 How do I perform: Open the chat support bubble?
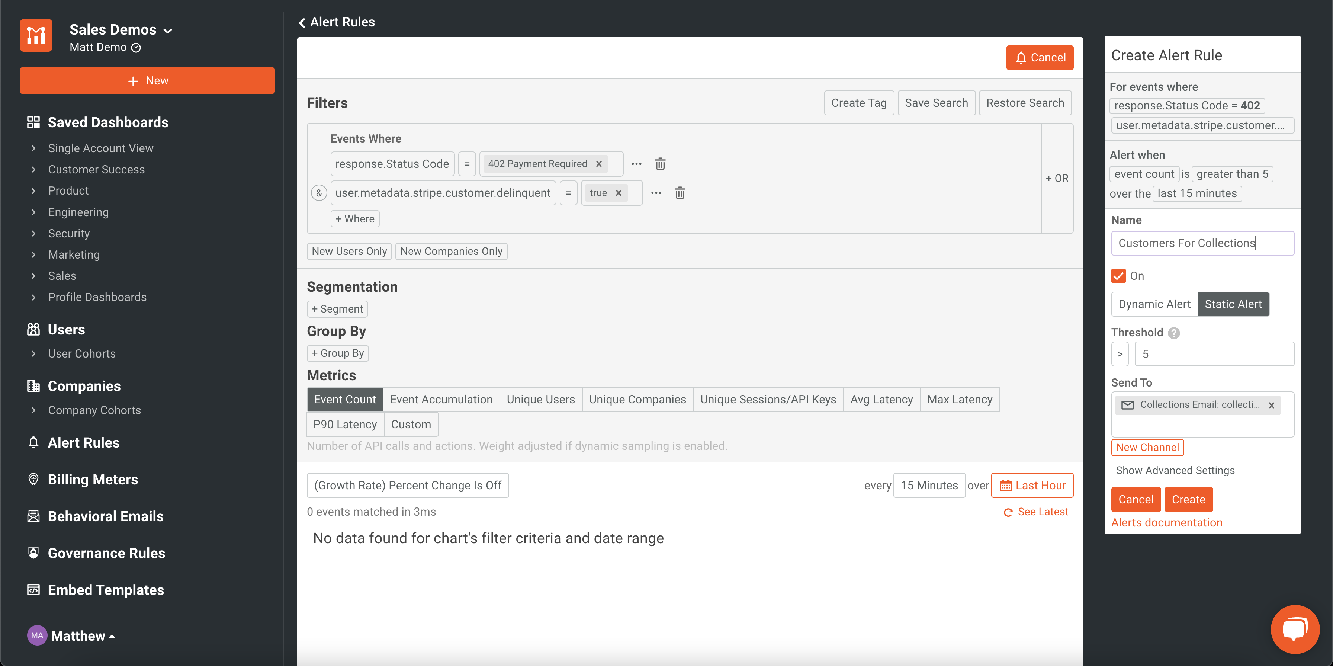pos(1295,629)
